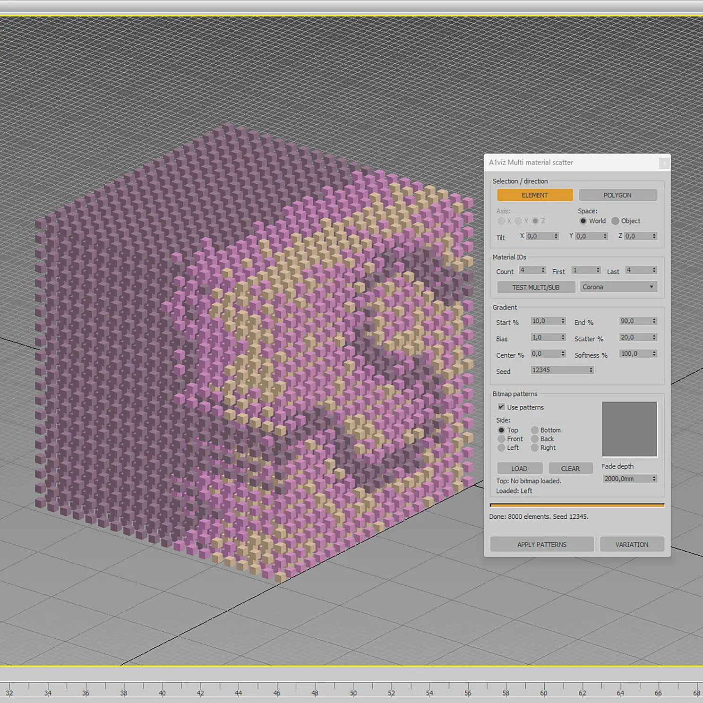
Task: Click timeline frame marker 50
Action: pos(353,693)
